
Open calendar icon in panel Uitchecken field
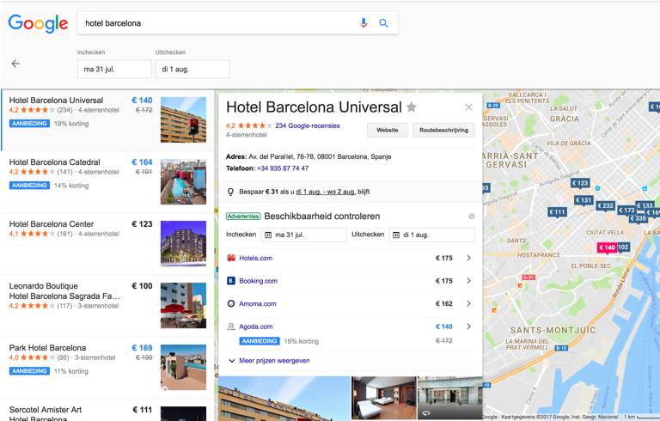tap(396, 235)
